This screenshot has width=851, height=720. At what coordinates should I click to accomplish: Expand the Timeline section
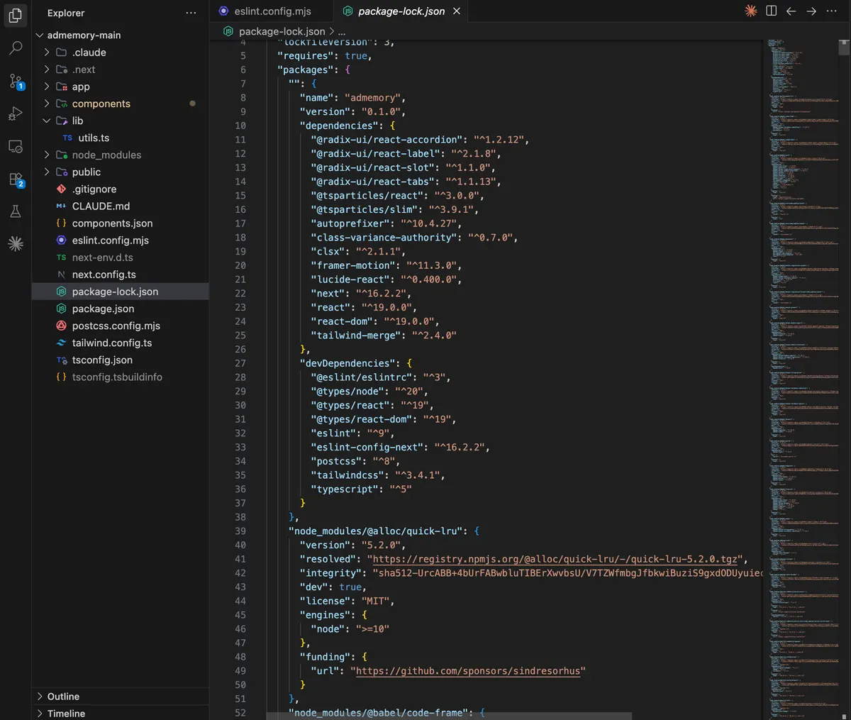coord(121,713)
